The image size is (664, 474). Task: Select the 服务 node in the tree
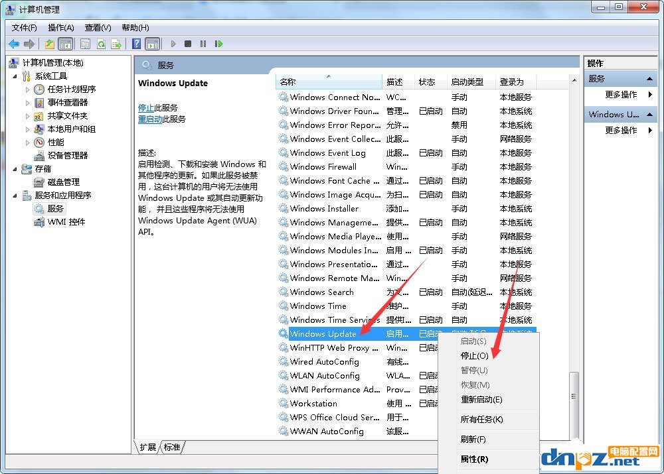click(56, 208)
